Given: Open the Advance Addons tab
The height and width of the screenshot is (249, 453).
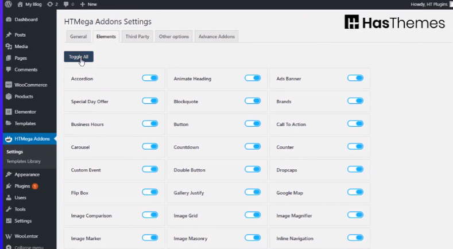Looking at the screenshot, I should point(216,37).
